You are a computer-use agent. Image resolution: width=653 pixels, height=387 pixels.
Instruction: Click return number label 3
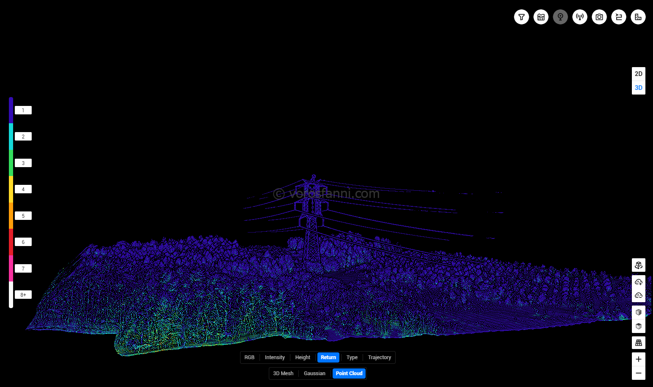coord(23,163)
